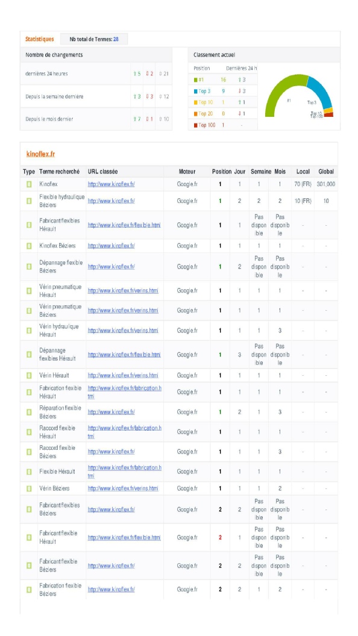The image size is (358, 636).
Task: Click type icon for Vérin pneumatique Hérault
Action: point(29,291)
